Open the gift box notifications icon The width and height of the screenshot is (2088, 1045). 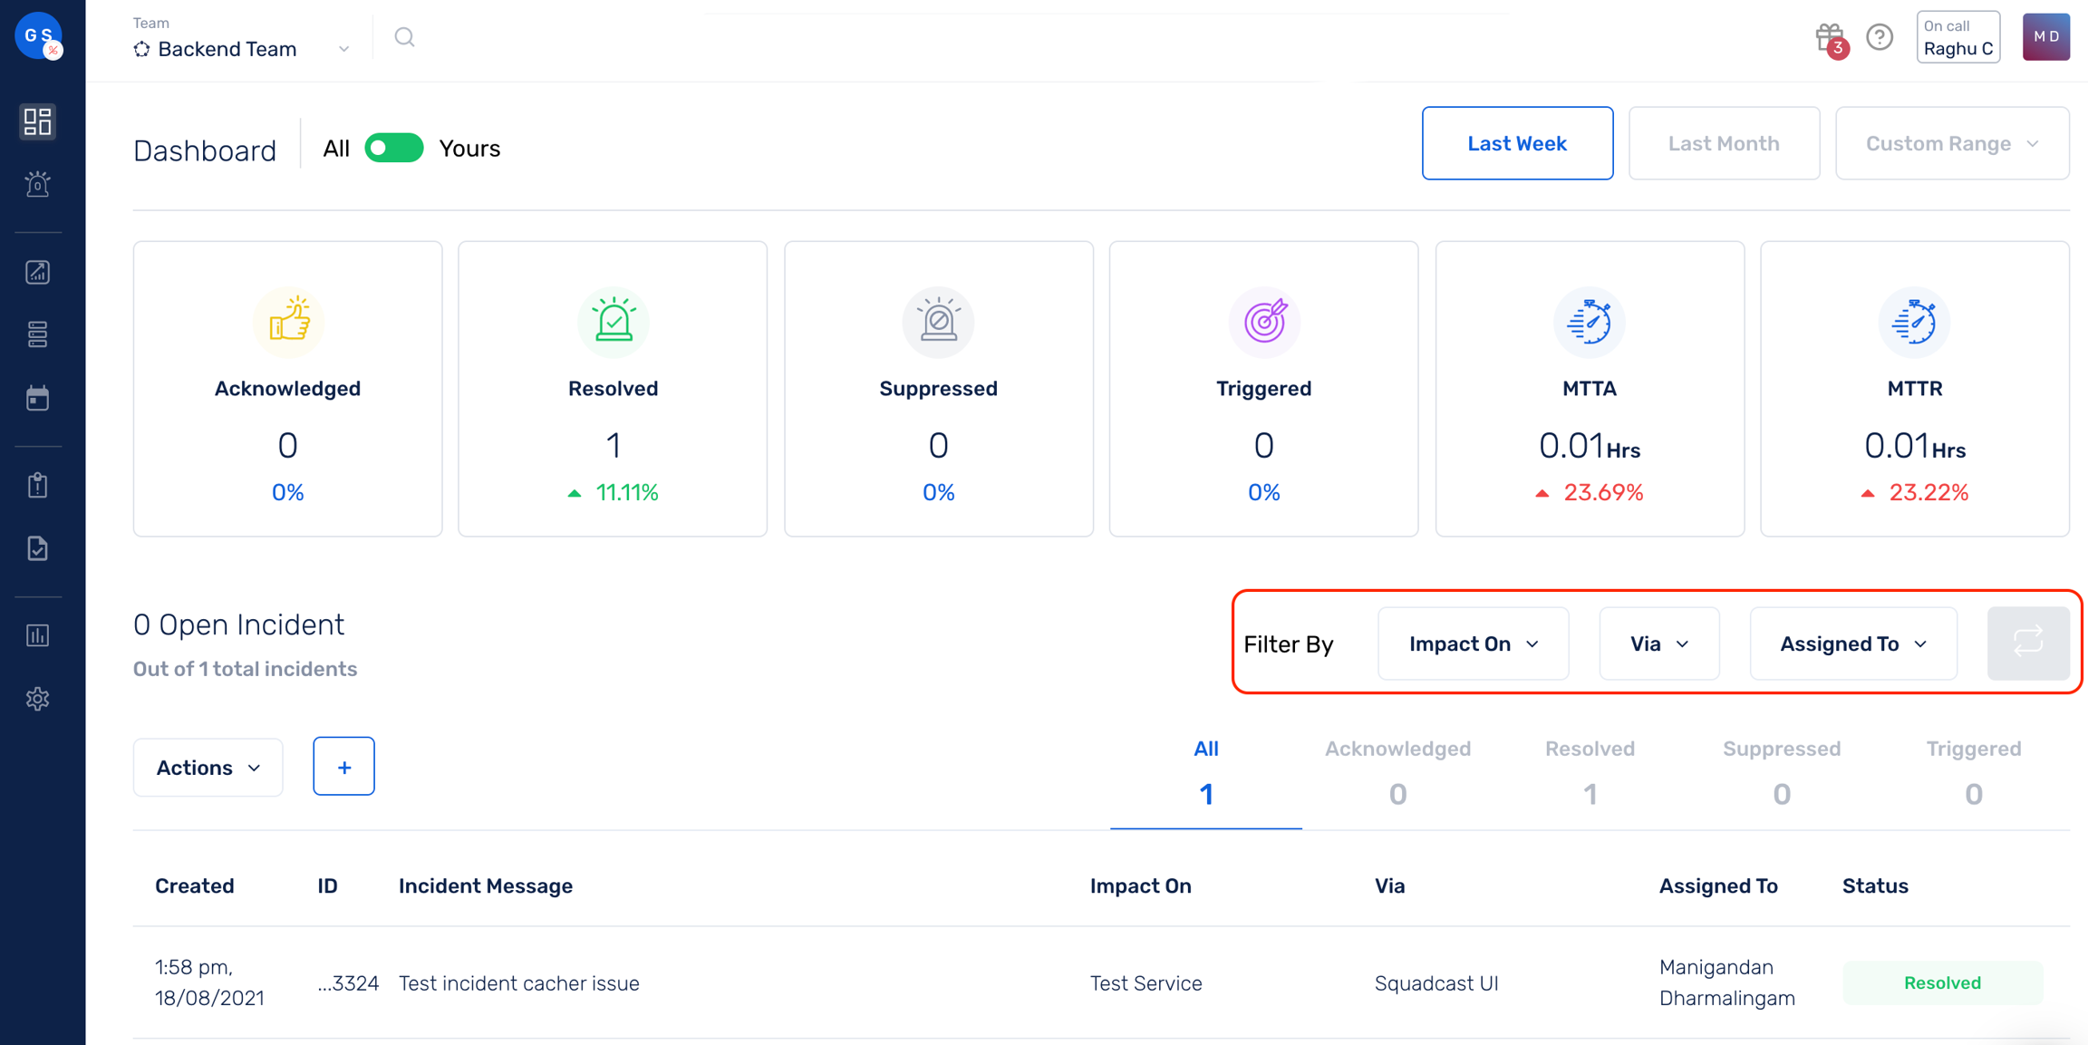(x=1831, y=39)
